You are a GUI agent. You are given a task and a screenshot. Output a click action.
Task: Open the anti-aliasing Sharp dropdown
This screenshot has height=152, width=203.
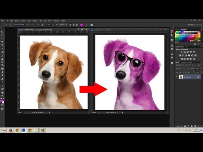point(63,25)
